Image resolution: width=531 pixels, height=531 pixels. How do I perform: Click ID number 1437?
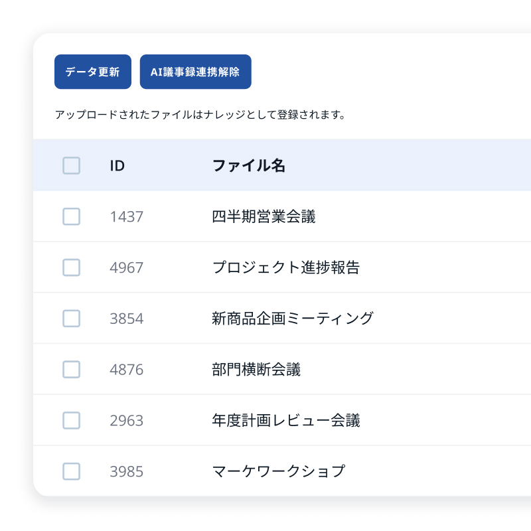click(x=126, y=216)
